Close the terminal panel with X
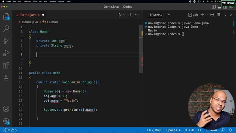 pyautogui.click(x=231, y=15)
